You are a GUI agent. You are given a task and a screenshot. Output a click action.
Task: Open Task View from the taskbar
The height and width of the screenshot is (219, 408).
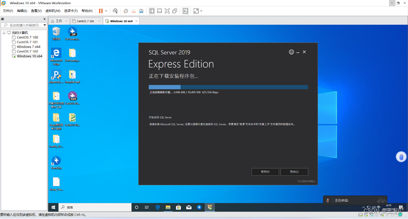click(147, 207)
